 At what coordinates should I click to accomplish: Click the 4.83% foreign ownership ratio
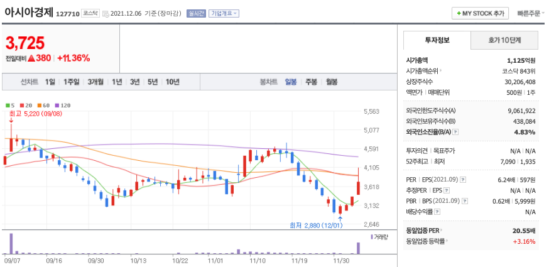tap(526, 132)
